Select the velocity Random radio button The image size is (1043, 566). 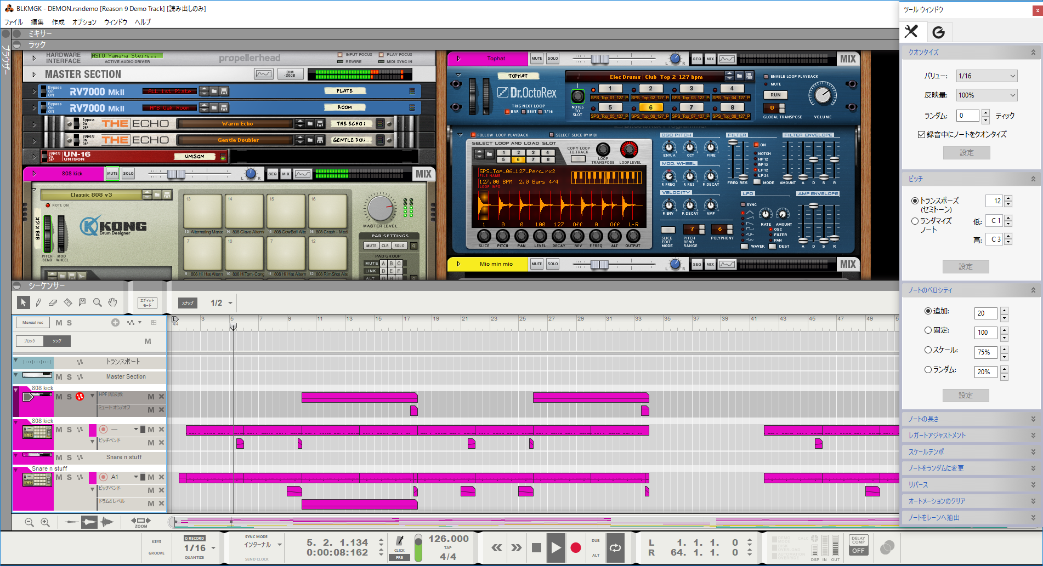928,370
